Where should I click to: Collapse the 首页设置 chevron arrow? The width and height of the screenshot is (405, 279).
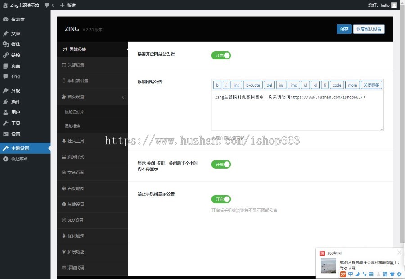point(123,97)
